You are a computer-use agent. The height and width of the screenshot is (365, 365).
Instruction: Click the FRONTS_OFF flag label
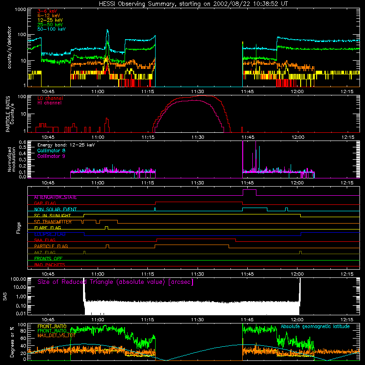[x=48, y=259]
